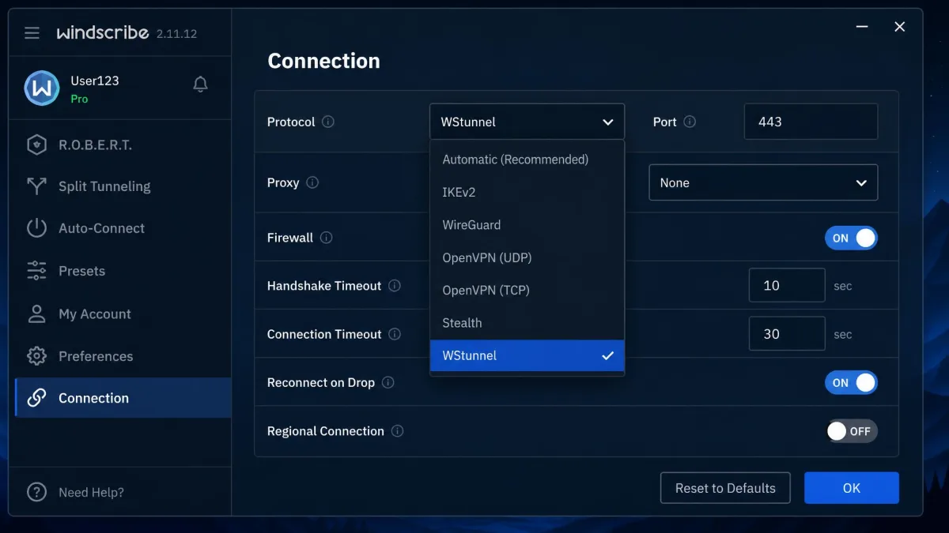Image resolution: width=949 pixels, height=533 pixels.
Task: Click the Proxy info icon
Action: (x=312, y=182)
